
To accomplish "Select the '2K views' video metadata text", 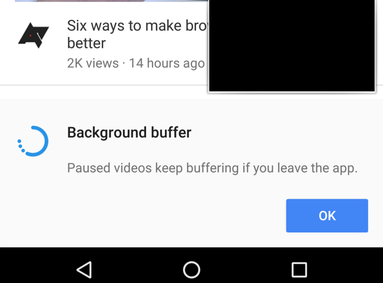I will 93,63.
